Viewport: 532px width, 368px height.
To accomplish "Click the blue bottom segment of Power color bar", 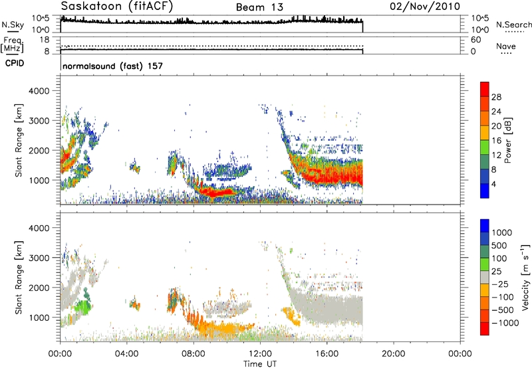I will (485, 191).
